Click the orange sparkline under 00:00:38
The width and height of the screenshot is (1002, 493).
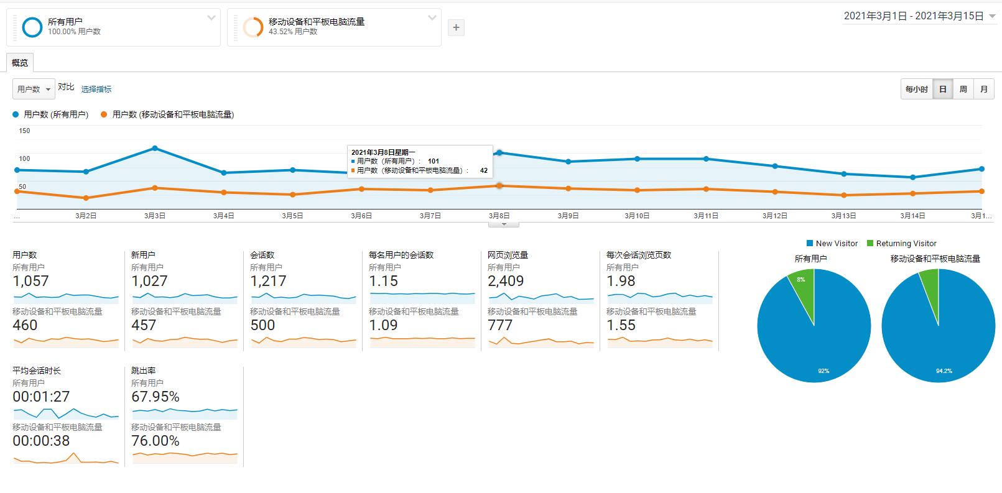pyautogui.click(x=66, y=458)
